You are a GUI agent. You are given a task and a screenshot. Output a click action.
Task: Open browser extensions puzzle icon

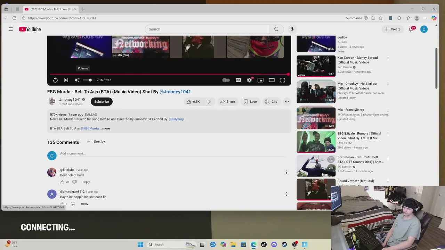pyautogui.click(x=399, y=18)
